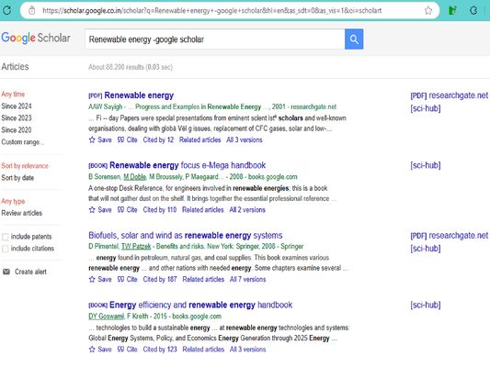Open the extensions puzzle icon

point(473,11)
